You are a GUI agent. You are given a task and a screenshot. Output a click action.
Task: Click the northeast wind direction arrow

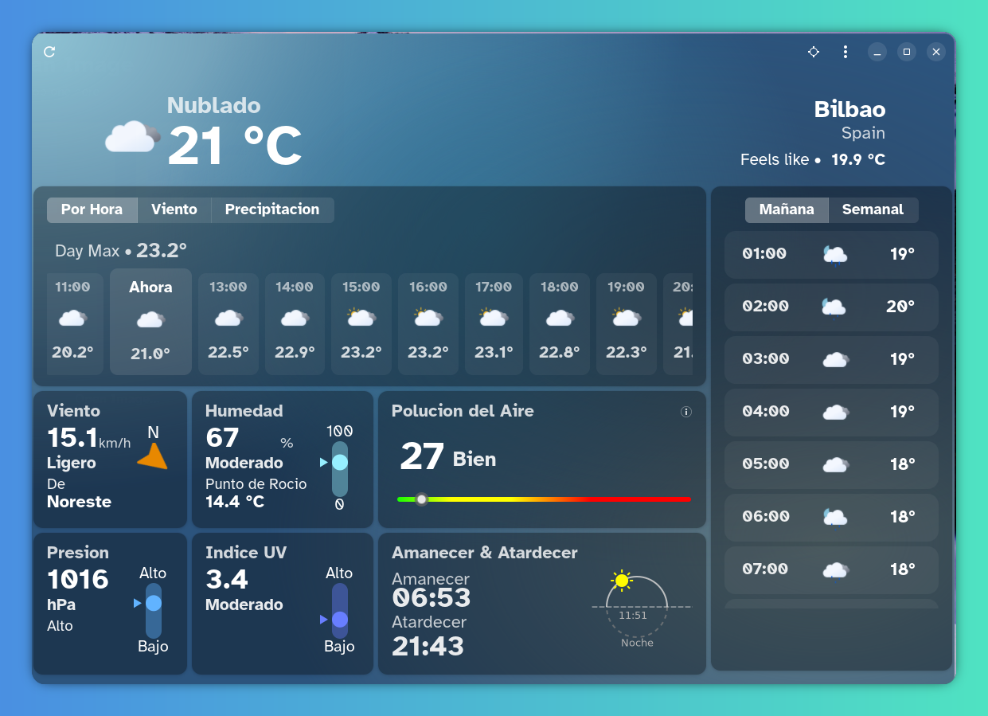[153, 456]
